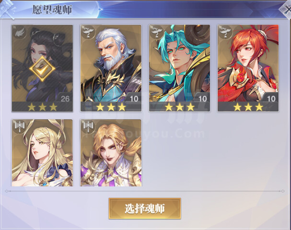The width and height of the screenshot is (291, 230).
Task: Click the 愿望魂师 title header
Action: [x=52, y=10]
